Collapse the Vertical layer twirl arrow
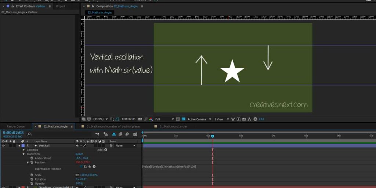The width and height of the screenshot is (376, 188). point(19,145)
